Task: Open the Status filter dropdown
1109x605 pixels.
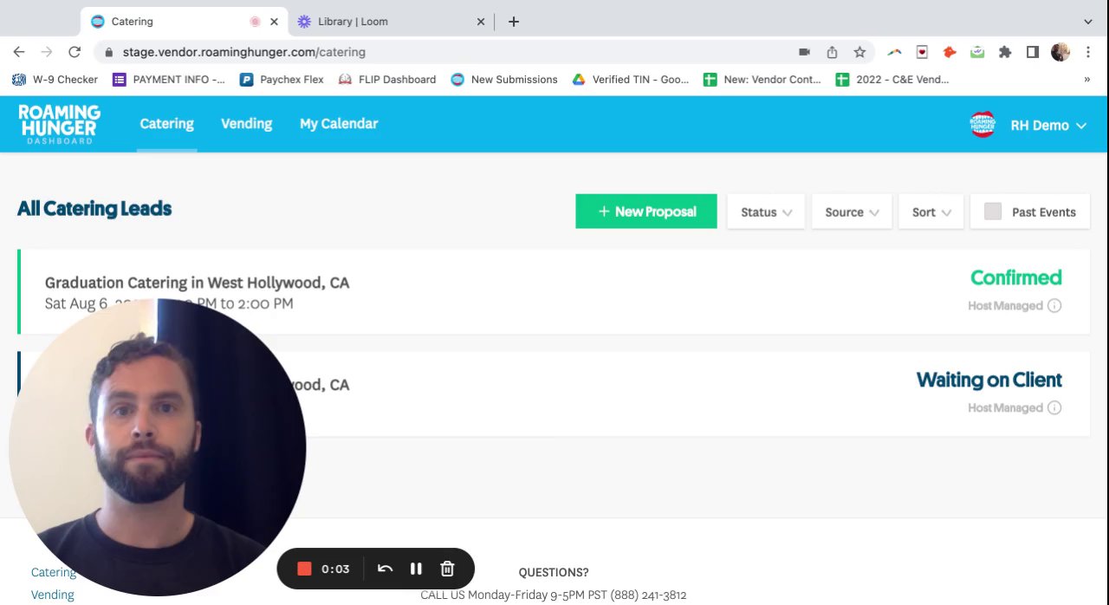Action: click(767, 211)
